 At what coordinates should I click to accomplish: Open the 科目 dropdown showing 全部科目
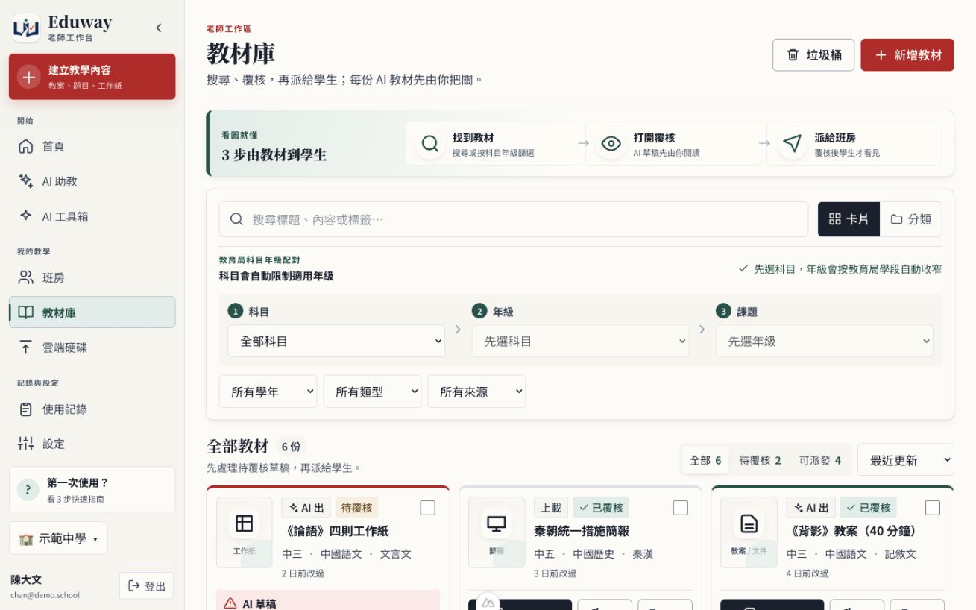coord(336,341)
